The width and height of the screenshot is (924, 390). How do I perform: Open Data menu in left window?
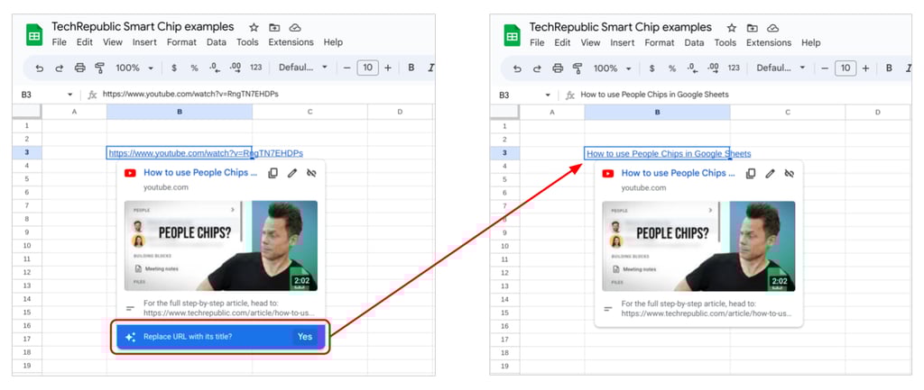tap(217, 42)
